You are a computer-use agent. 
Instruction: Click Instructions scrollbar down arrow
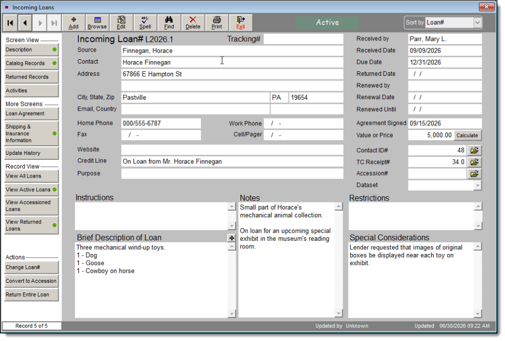coord(232,226)
